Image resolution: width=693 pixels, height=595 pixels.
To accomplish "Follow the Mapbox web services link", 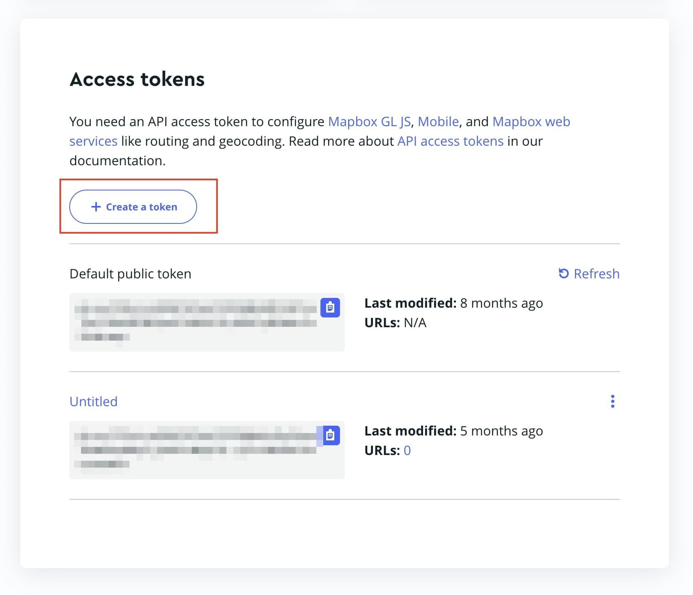I will click(320, 131).
